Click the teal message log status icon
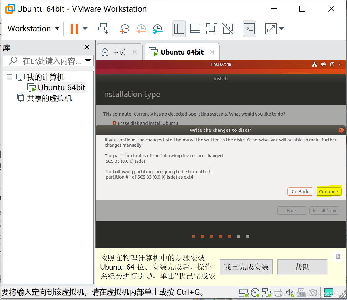Screen dimensions: 347x300 (329, 293)
